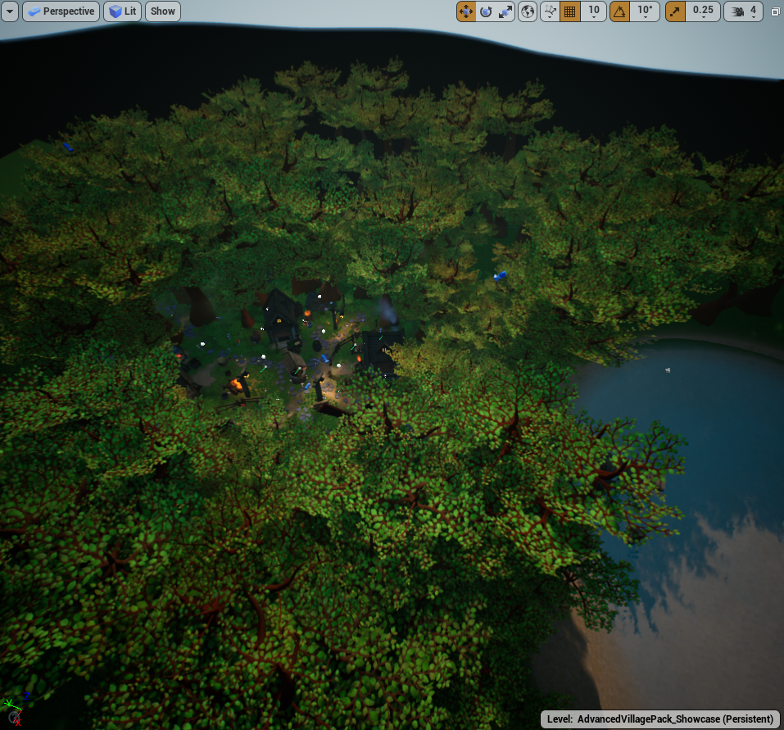Open surface snapping options
Image resolution: width=784 pixels, height=730 pixels.
(x=550, y=11)
